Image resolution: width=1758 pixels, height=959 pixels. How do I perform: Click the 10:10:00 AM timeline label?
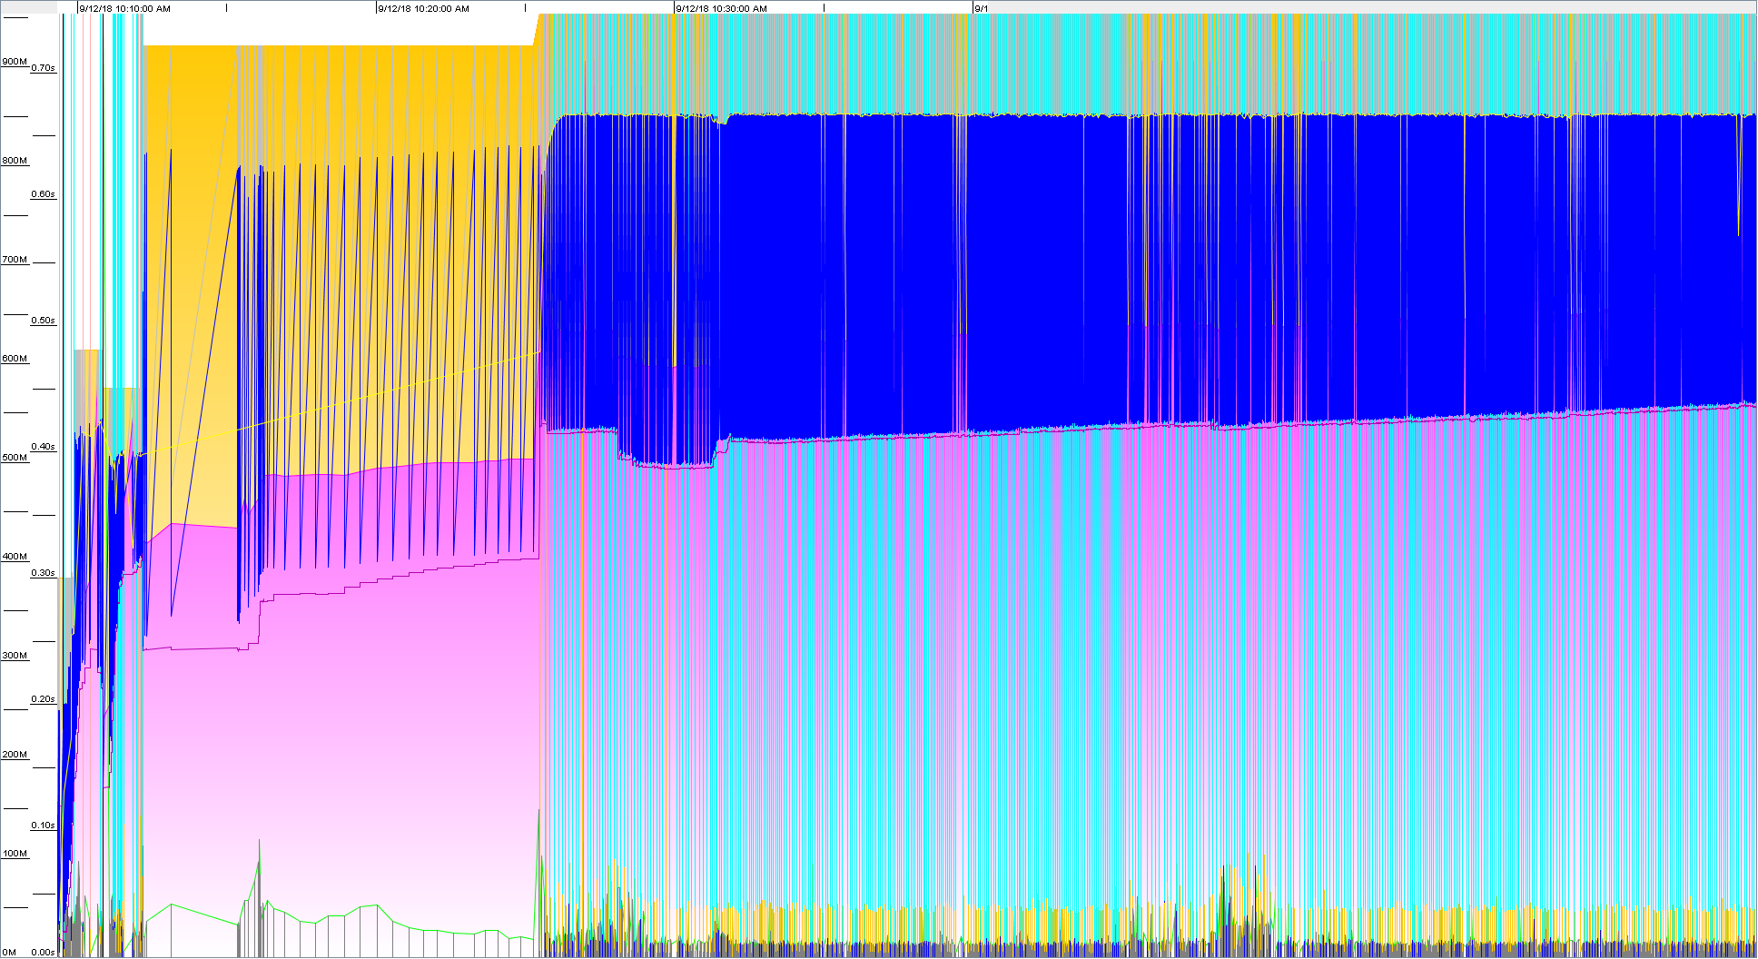[124, 8]
